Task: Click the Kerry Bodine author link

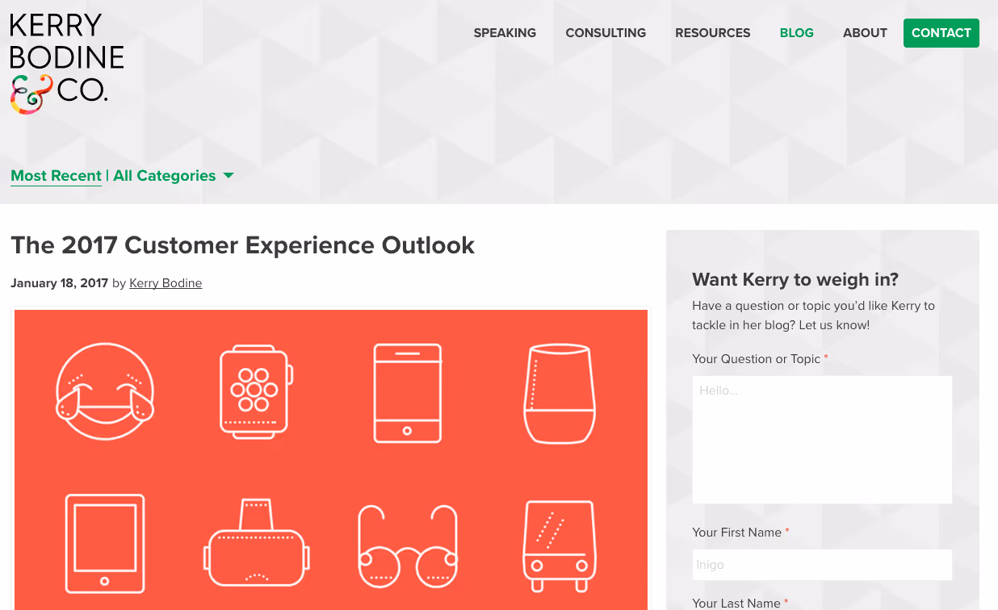Action: point(166,283)
